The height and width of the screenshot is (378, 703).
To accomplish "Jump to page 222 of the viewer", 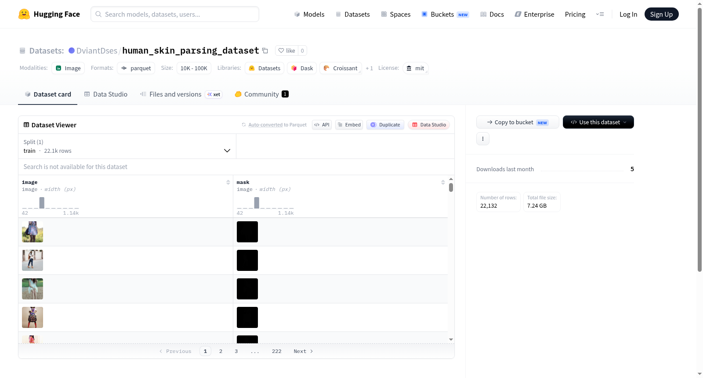I will pyautogui.click(x=277, y=351).
